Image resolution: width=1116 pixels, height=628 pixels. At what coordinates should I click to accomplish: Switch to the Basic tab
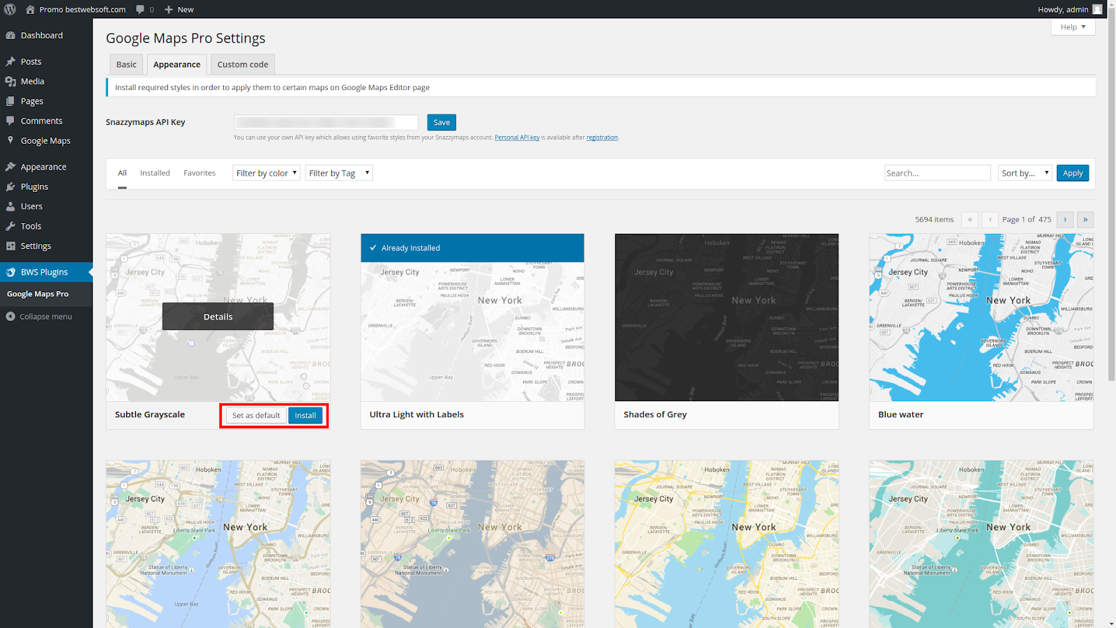(x=126, y=64)
